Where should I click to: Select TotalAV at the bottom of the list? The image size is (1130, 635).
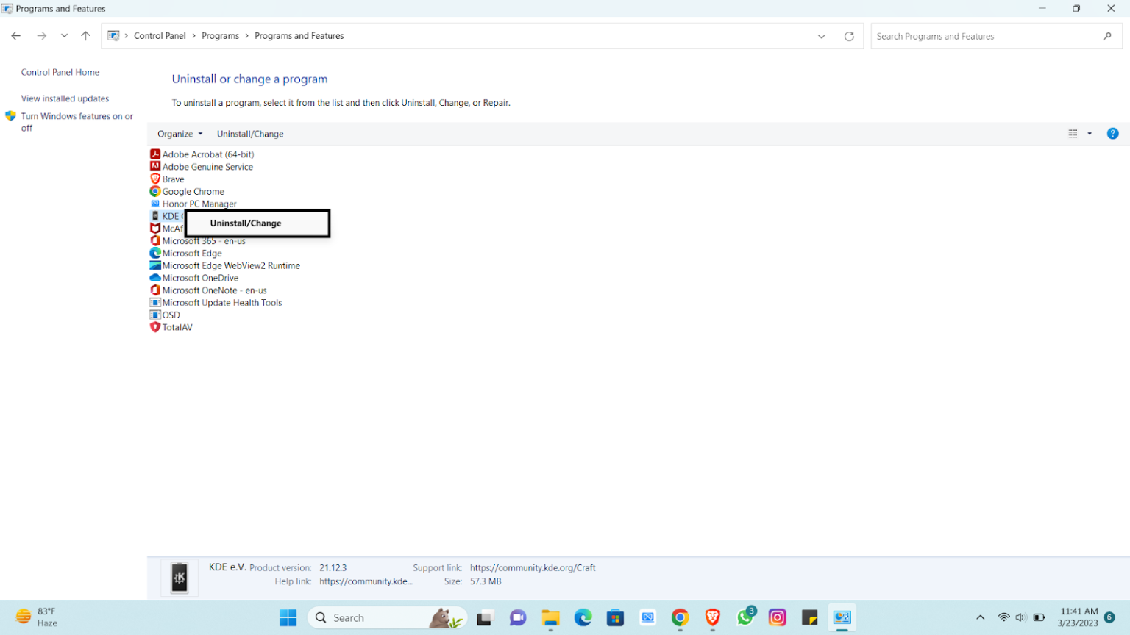pyautogui.click(x=177, y=327)
